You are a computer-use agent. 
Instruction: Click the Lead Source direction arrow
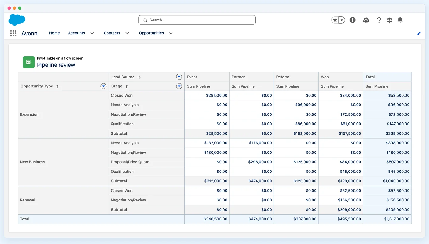pyautogui.click(x=139, y=77)
